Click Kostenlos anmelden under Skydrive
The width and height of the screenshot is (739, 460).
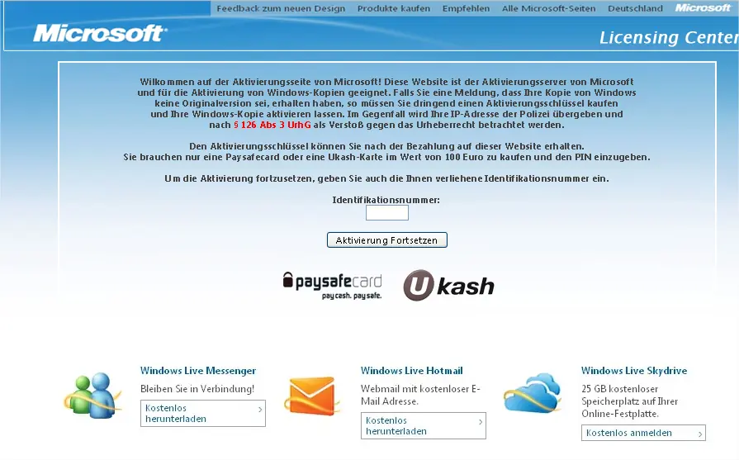coord(643,433)
